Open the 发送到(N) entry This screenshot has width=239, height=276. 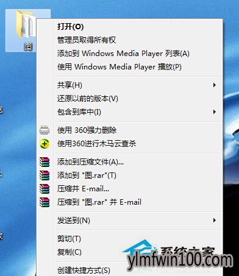pos(74,221)
